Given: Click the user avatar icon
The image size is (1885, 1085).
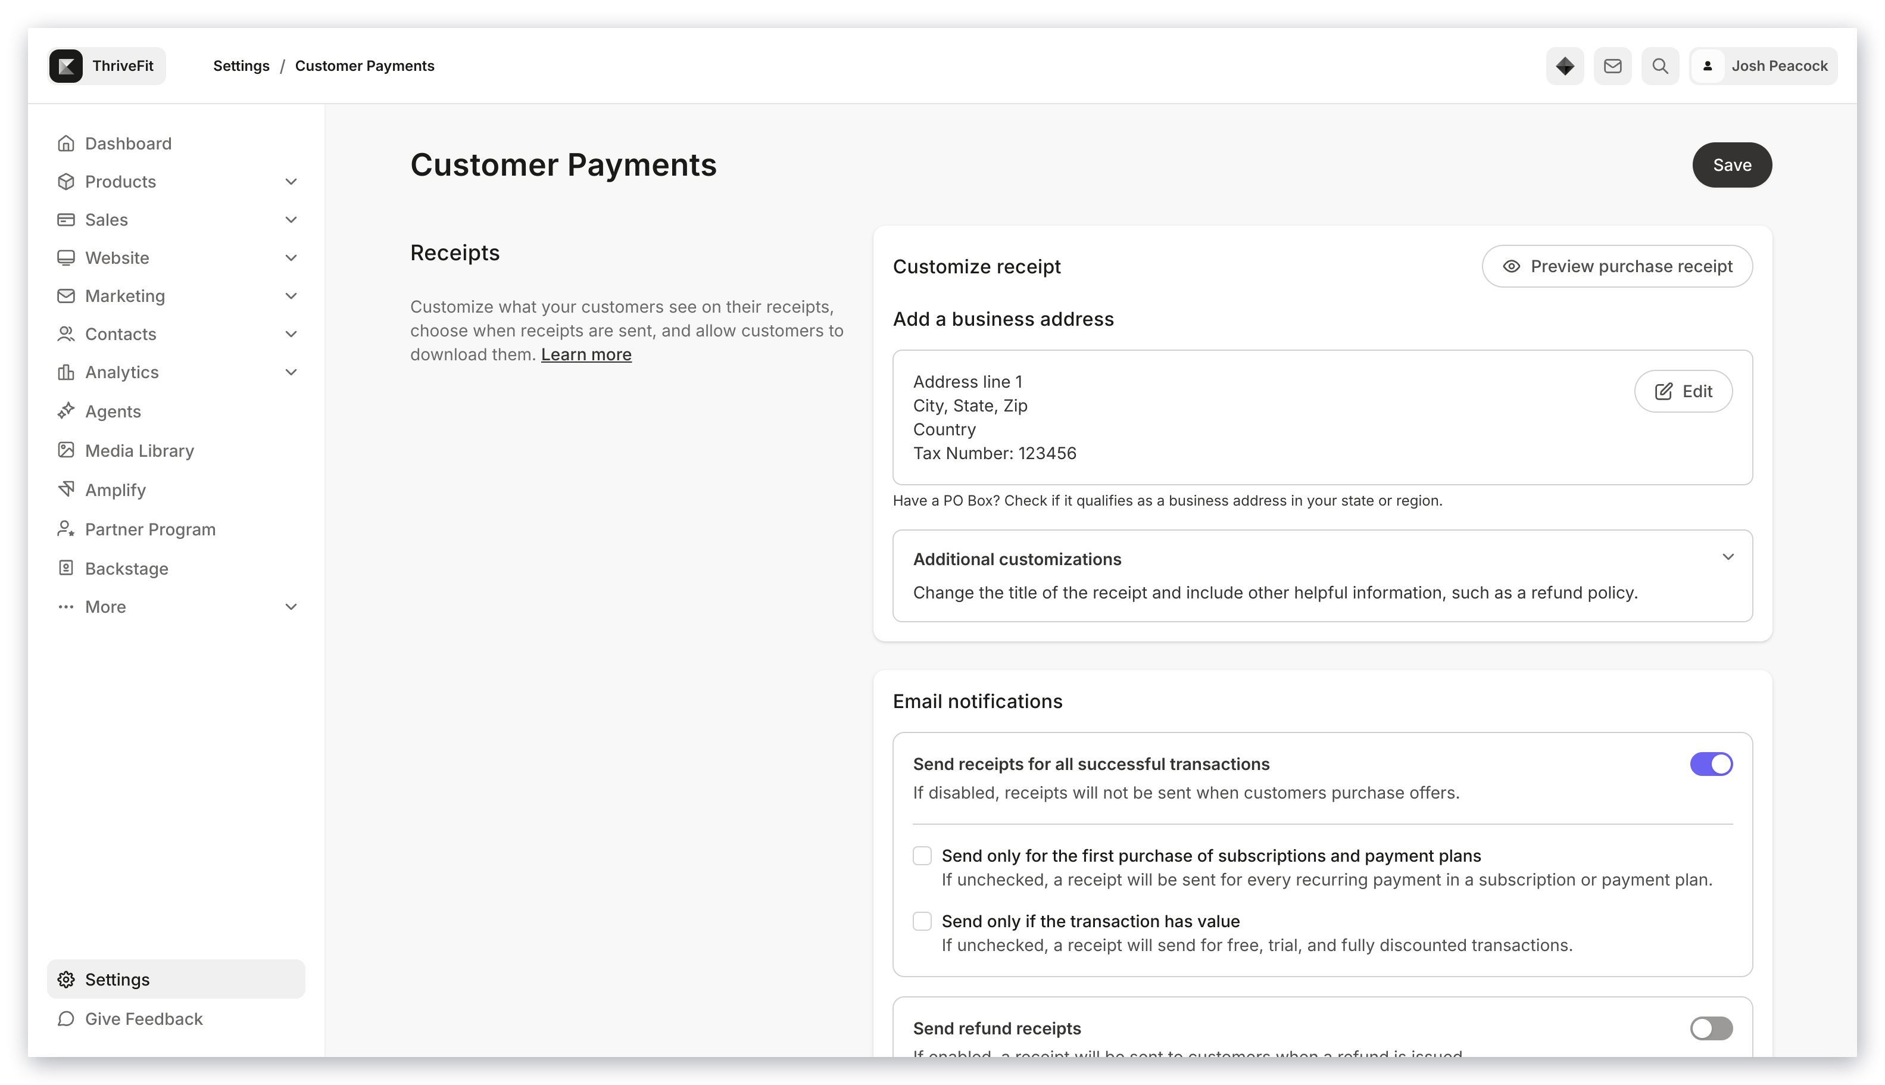Looking at the screenshot, I should coord(1708,66).
